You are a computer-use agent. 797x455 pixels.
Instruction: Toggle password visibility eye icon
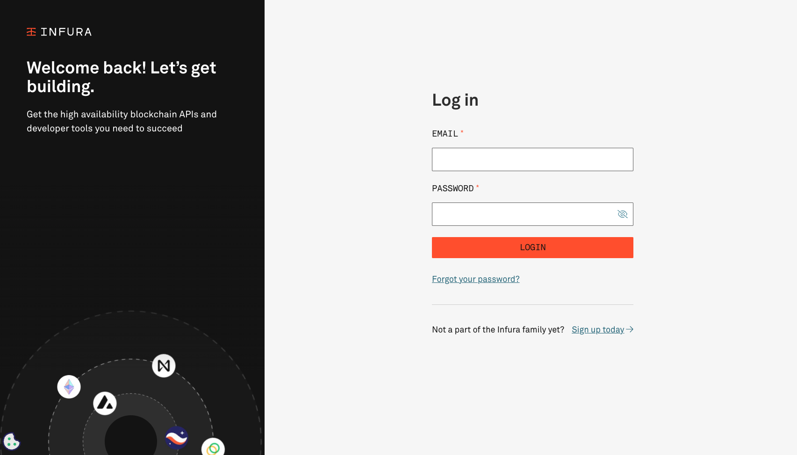[x=622, y=214]
